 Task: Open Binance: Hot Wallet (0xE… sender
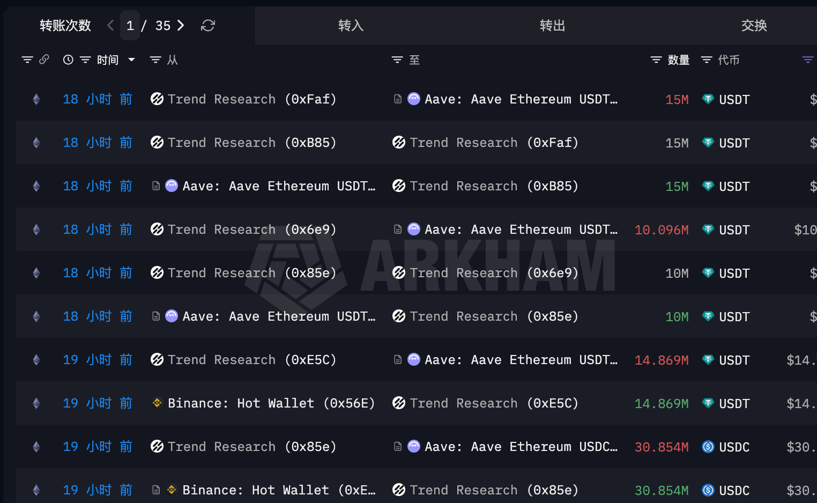tap(279, 490)
